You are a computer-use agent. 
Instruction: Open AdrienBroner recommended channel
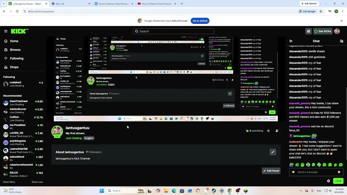[x=23, y=111]
